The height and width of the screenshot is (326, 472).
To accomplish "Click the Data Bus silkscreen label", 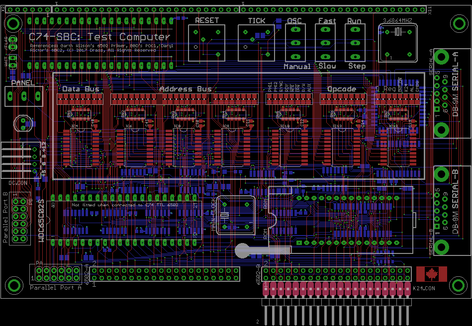I will [x=81, y=89].
